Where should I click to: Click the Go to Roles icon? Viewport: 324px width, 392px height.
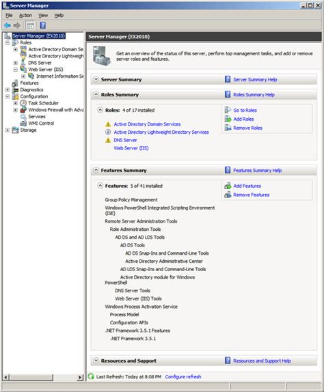click(228, 110)
